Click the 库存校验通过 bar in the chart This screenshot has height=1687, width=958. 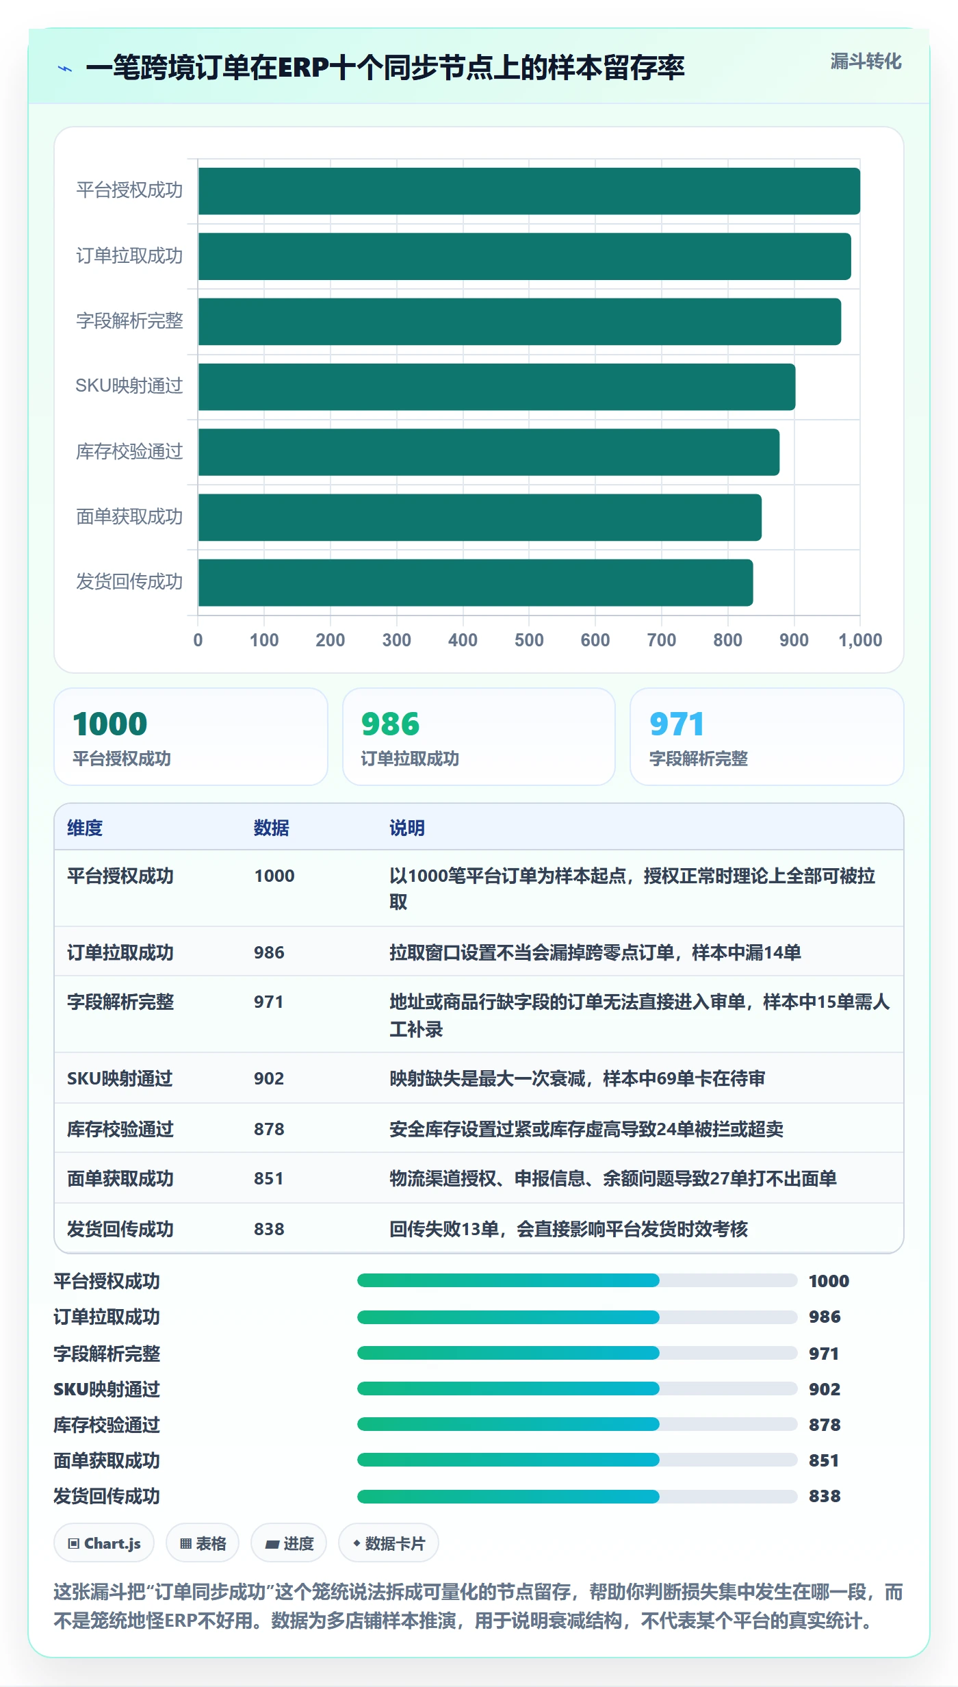pos(489,452)
